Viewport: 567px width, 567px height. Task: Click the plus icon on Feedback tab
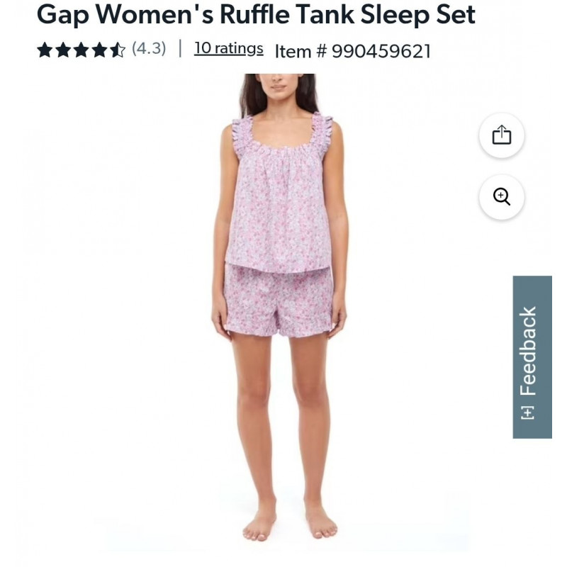tap(527, 412)
